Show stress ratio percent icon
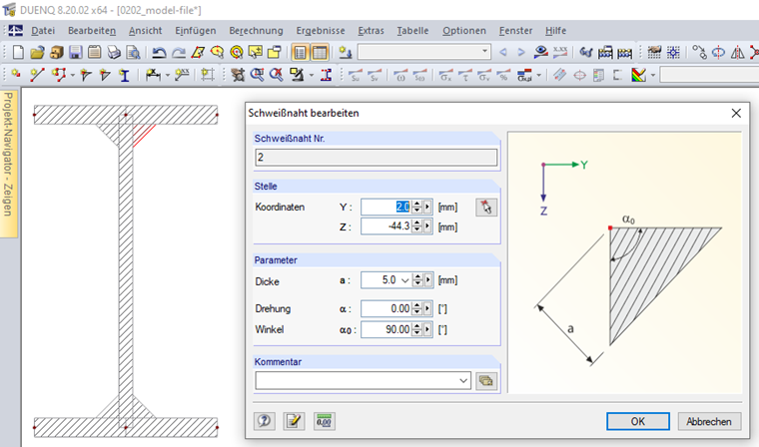 (x=504, y=75)
